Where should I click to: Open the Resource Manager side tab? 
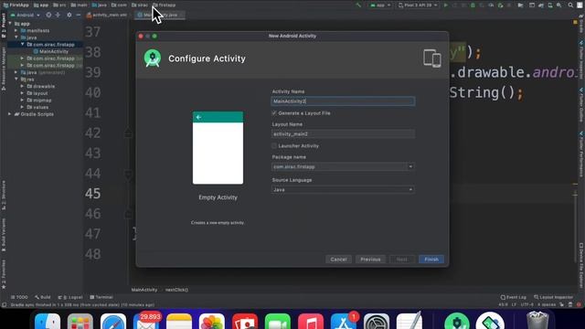point(4,69)
